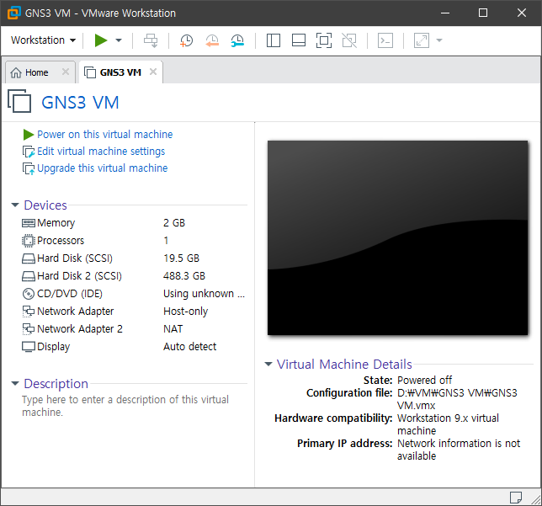
Task: Click the stretch guest display icon
Action: pos(422,40)
